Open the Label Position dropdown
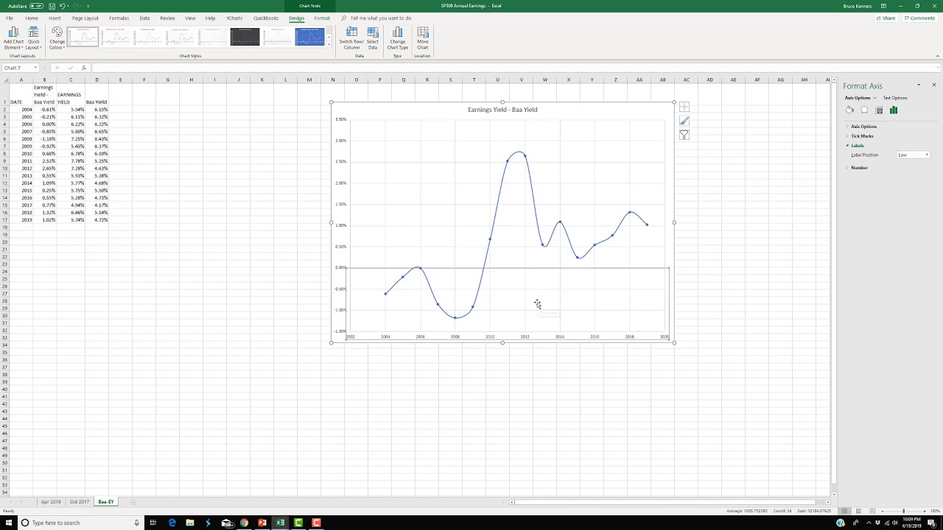The width and height of the screenshot is (943, 530). tap(914, 155)
